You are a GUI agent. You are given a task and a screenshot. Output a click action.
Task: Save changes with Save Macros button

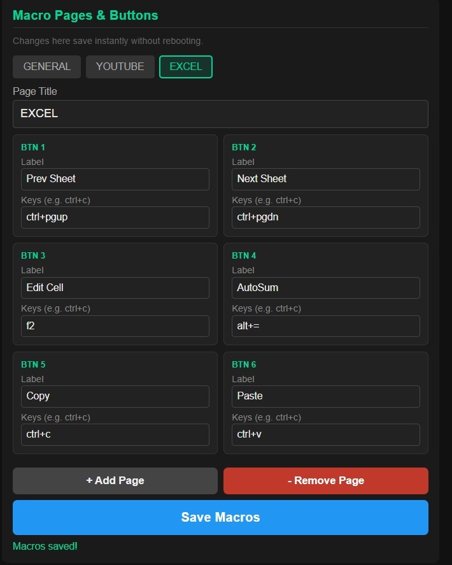click(x=220, y=517)
